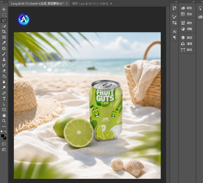Select the Rectangular Marquee tool
The width and height of the screenshot is (203, 183).
(x=4, y=15)
